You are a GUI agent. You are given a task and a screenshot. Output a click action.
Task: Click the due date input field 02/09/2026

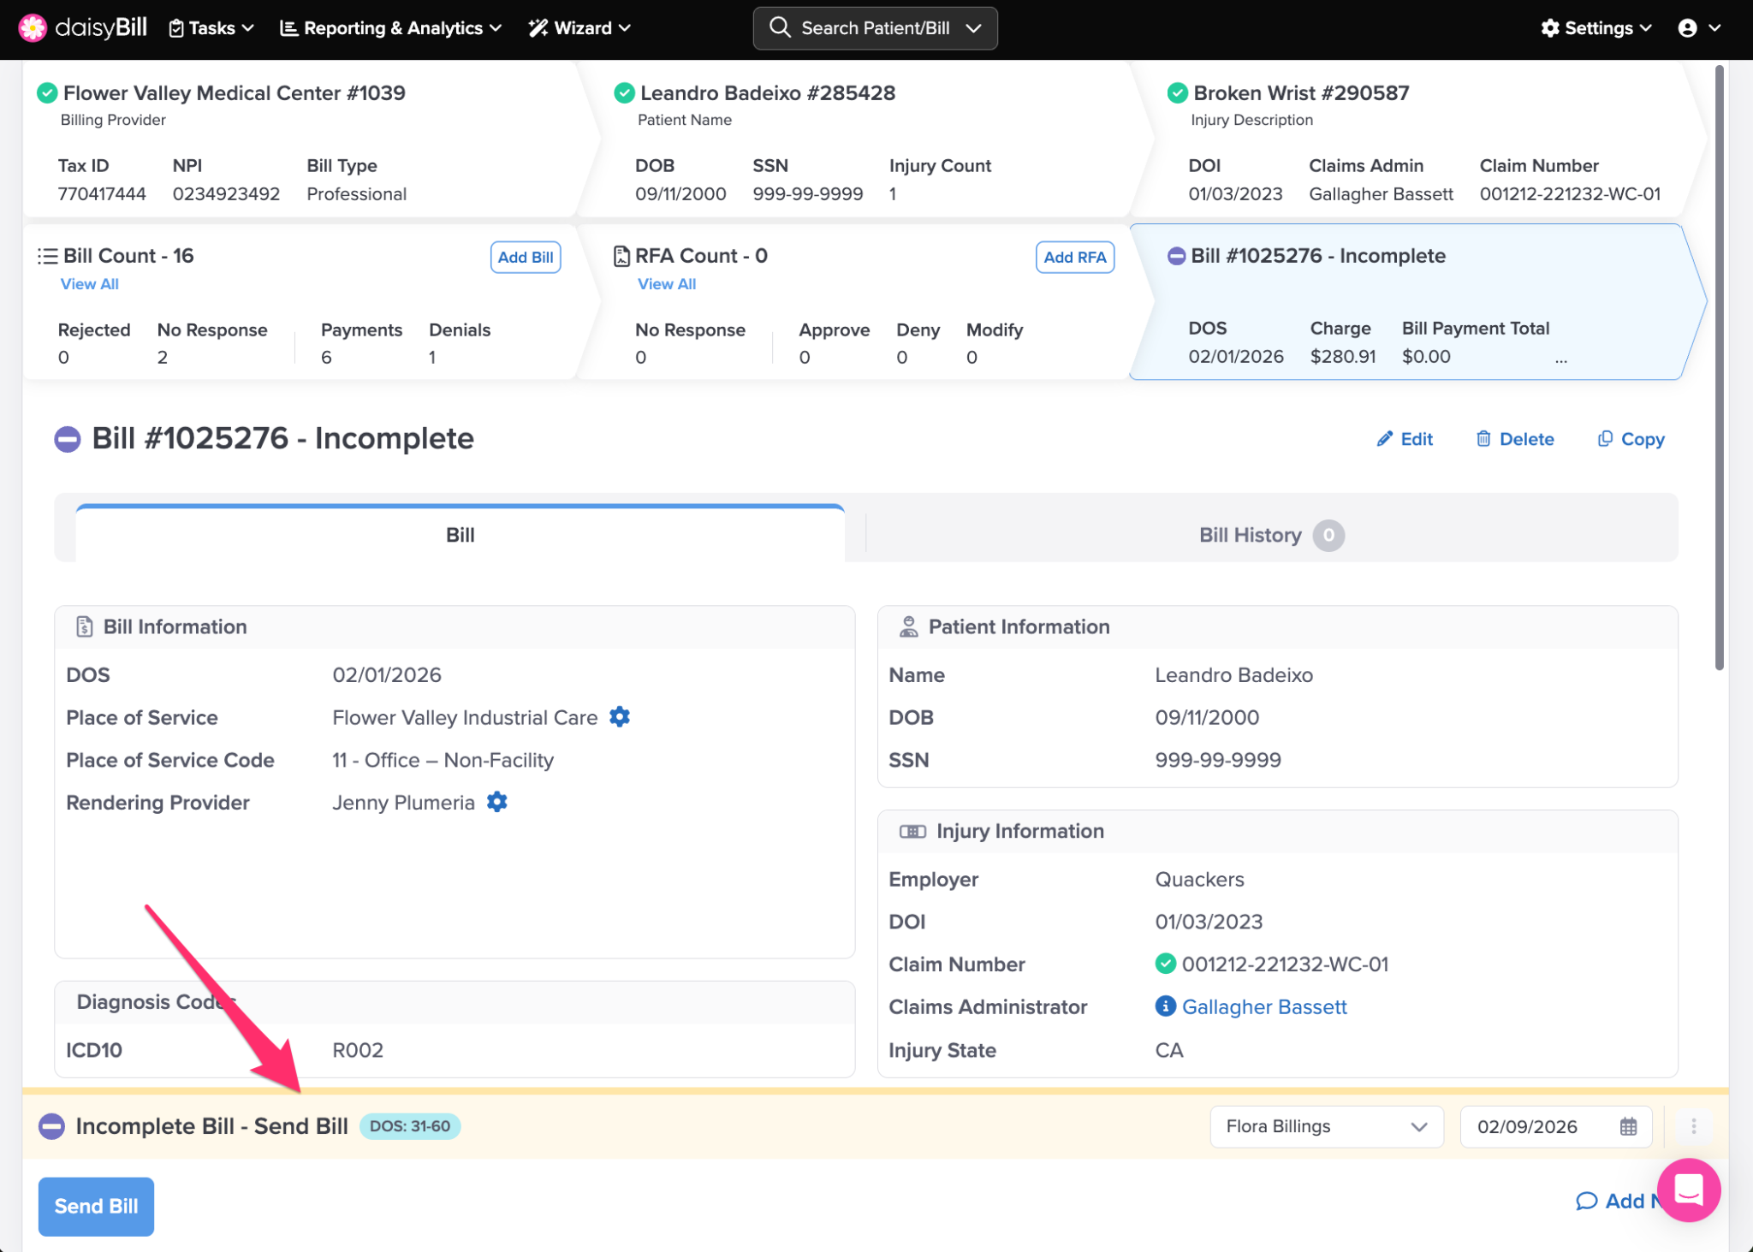1528,1126
